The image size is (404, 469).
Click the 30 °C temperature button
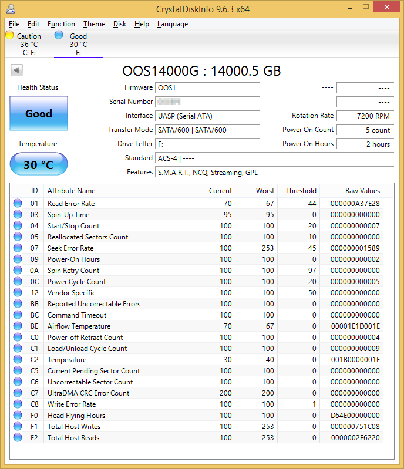tap(39, 164)
